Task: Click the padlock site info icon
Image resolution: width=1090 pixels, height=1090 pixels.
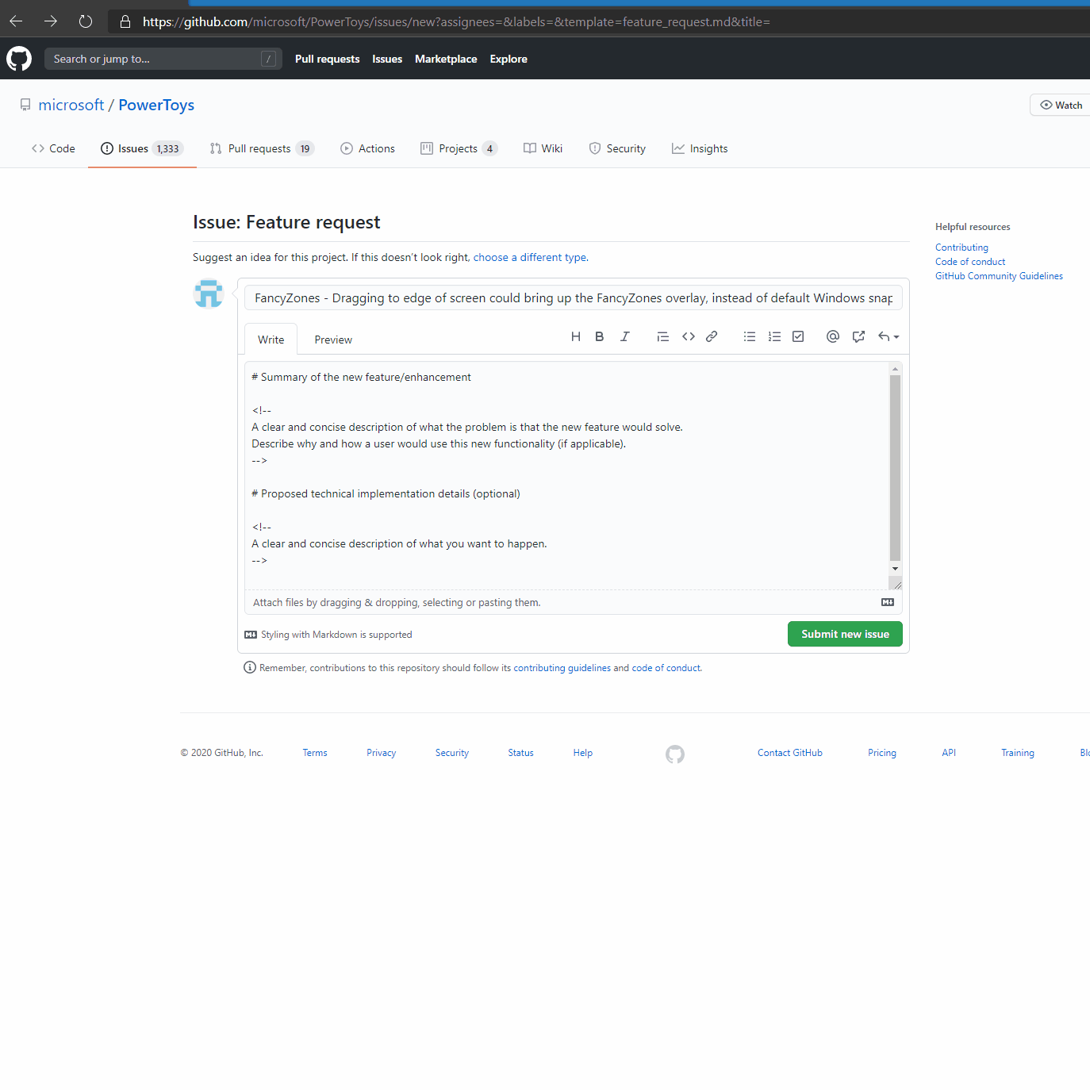Action: click(x=125, y=21)
